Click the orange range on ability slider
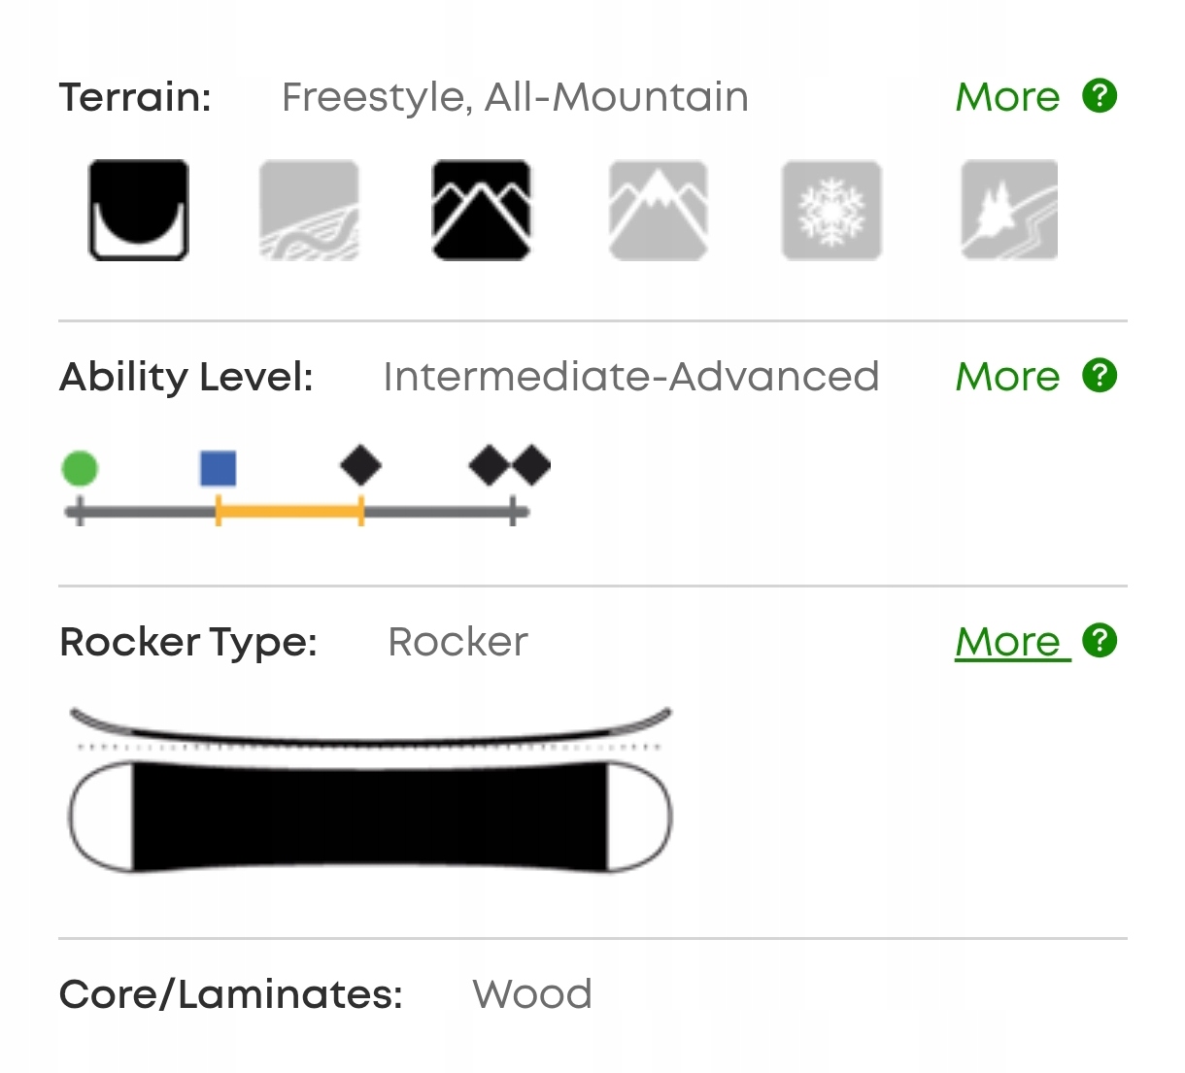1185x1073 pixels. pyautogui.click(x=289, y=511)
